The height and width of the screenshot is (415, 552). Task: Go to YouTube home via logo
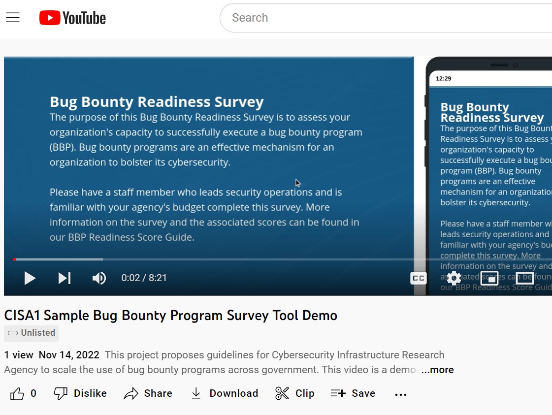[x=72, y=18]
